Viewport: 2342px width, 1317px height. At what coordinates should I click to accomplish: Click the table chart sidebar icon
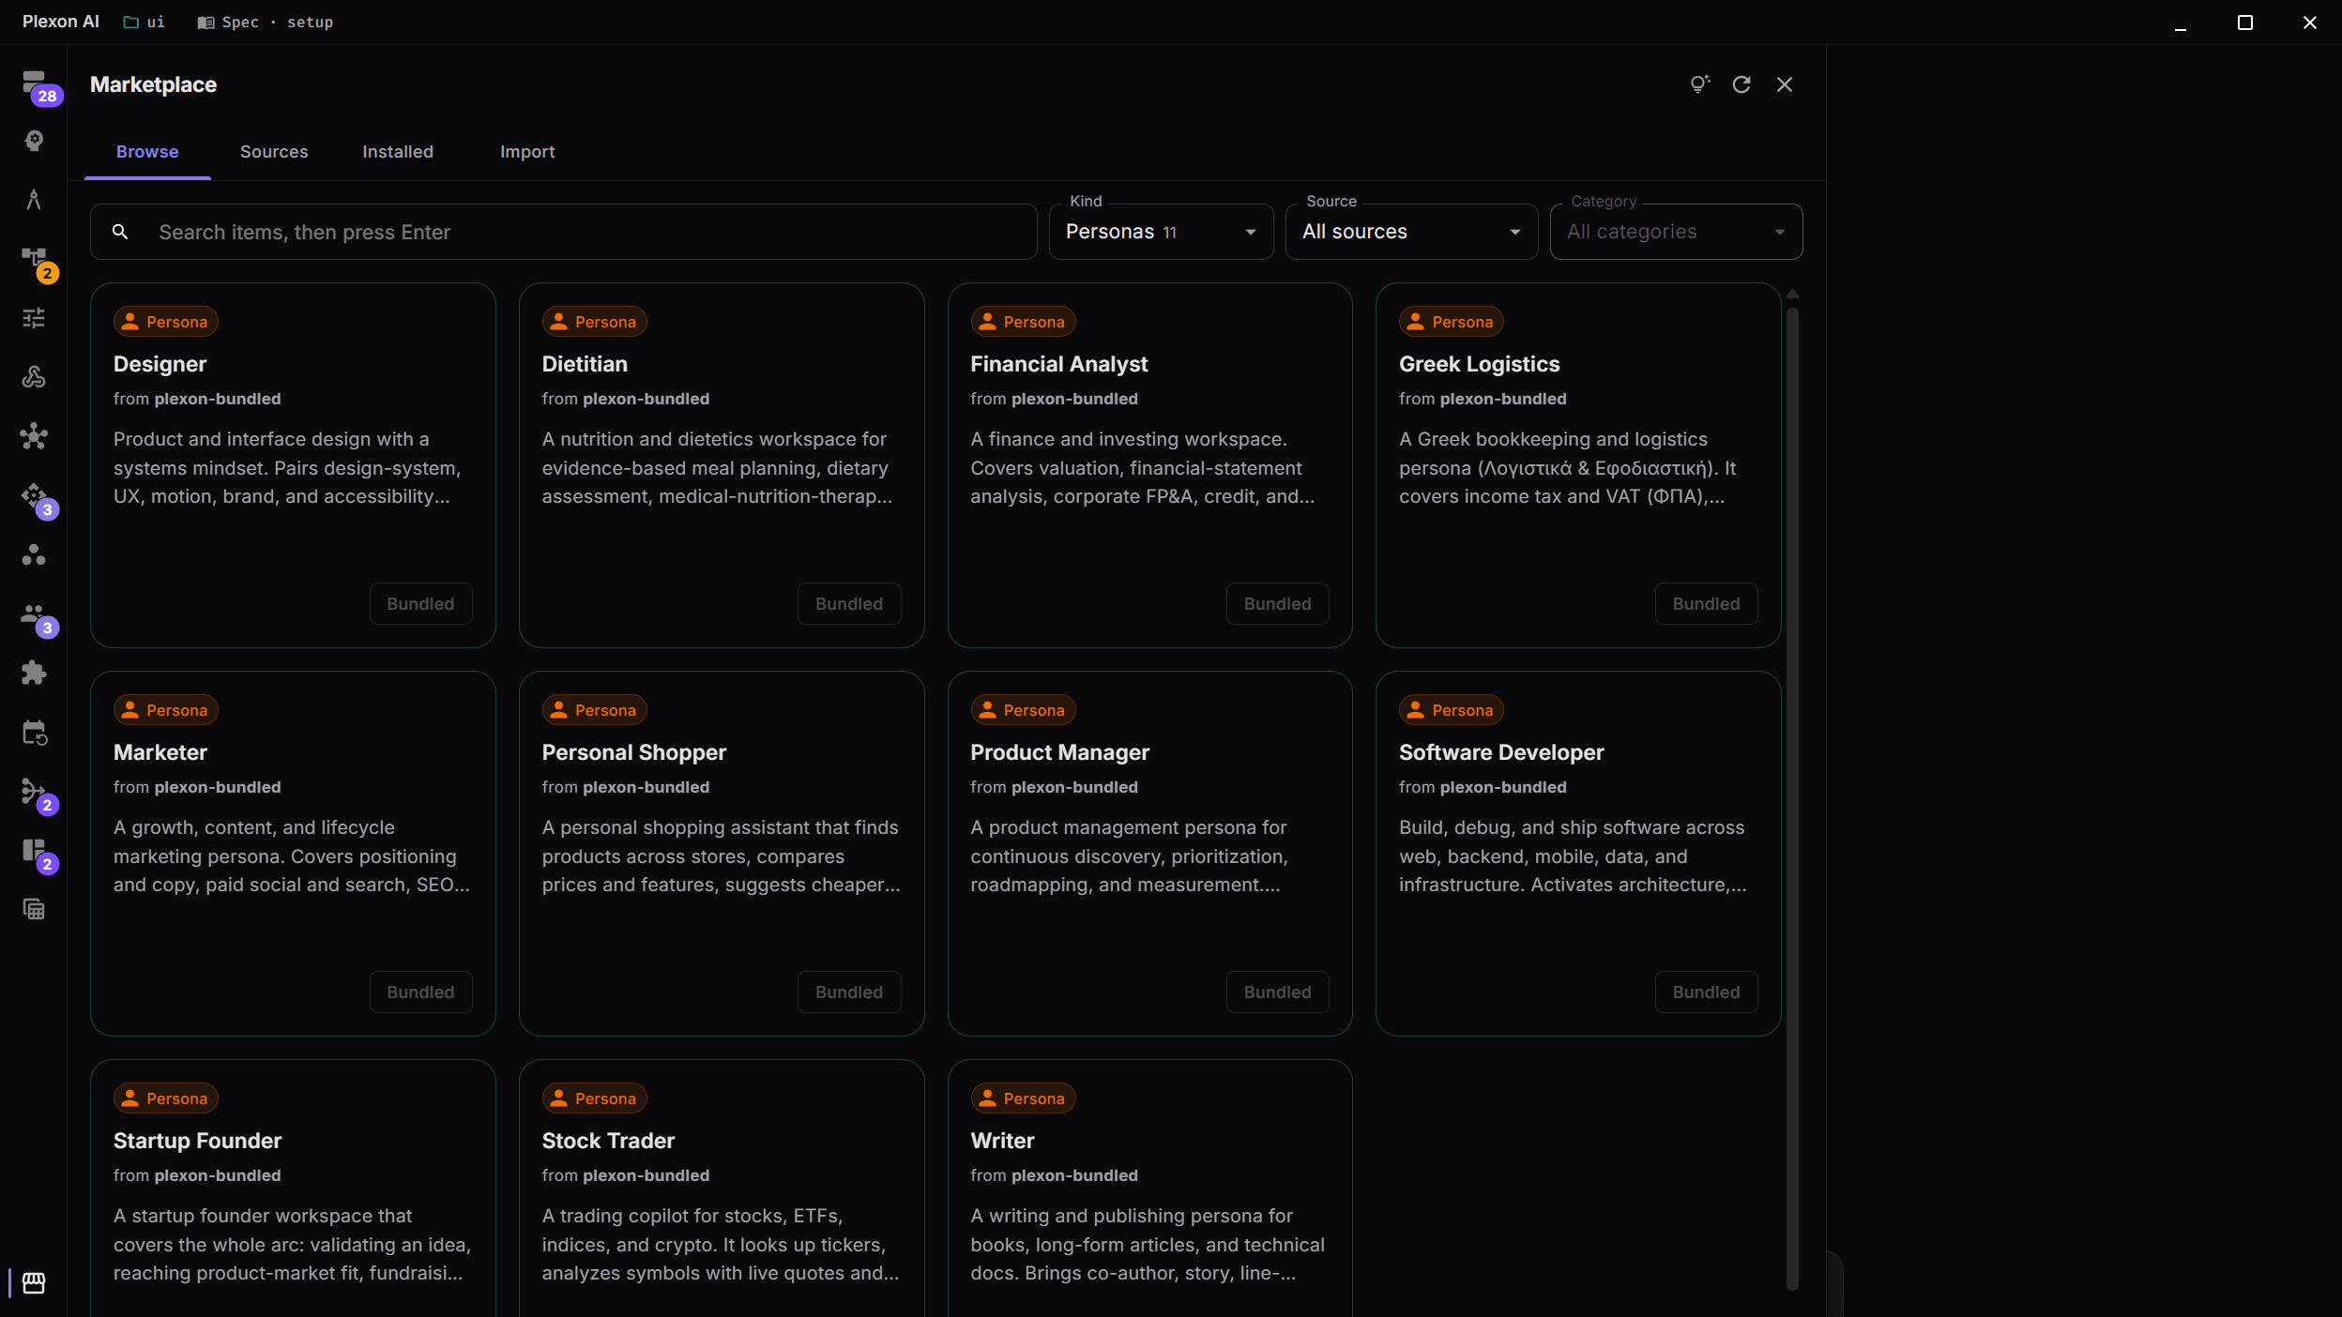point(34,909)
